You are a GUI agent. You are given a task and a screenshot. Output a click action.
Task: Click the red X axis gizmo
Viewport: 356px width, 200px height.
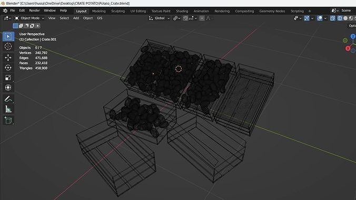pyautogui.click(x=348, y=48)
